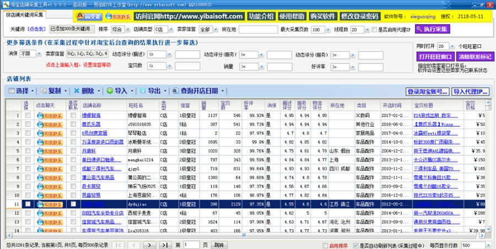Click the 跳转 page jump button
The width and height of the screenshot is (496, 249).
pyautogui.click(x=219, y=245)
